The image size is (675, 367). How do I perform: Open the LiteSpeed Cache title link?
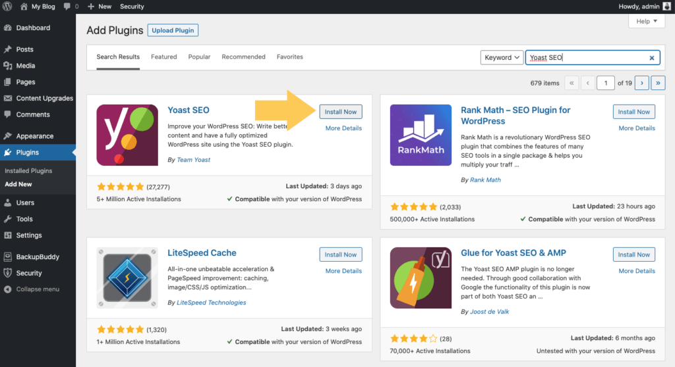click(202, 253)
